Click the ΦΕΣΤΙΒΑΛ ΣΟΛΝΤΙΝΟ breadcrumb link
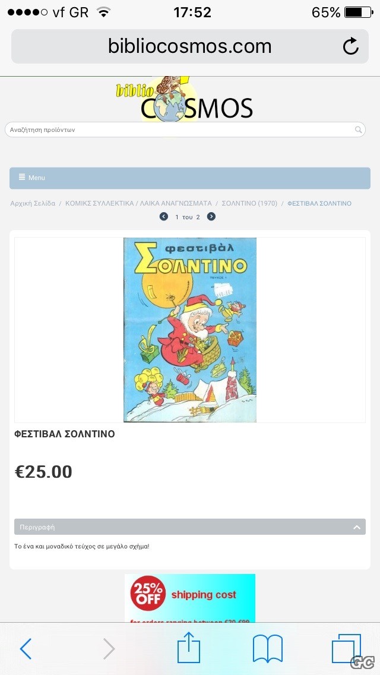380x675 pixels. coord(319,203)
